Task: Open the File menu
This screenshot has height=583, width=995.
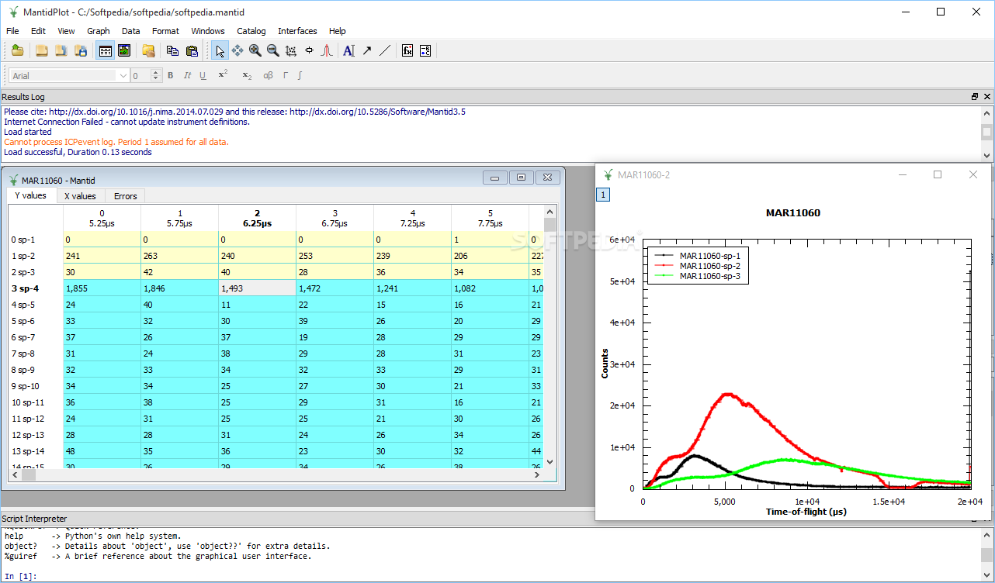Action: 12,31
